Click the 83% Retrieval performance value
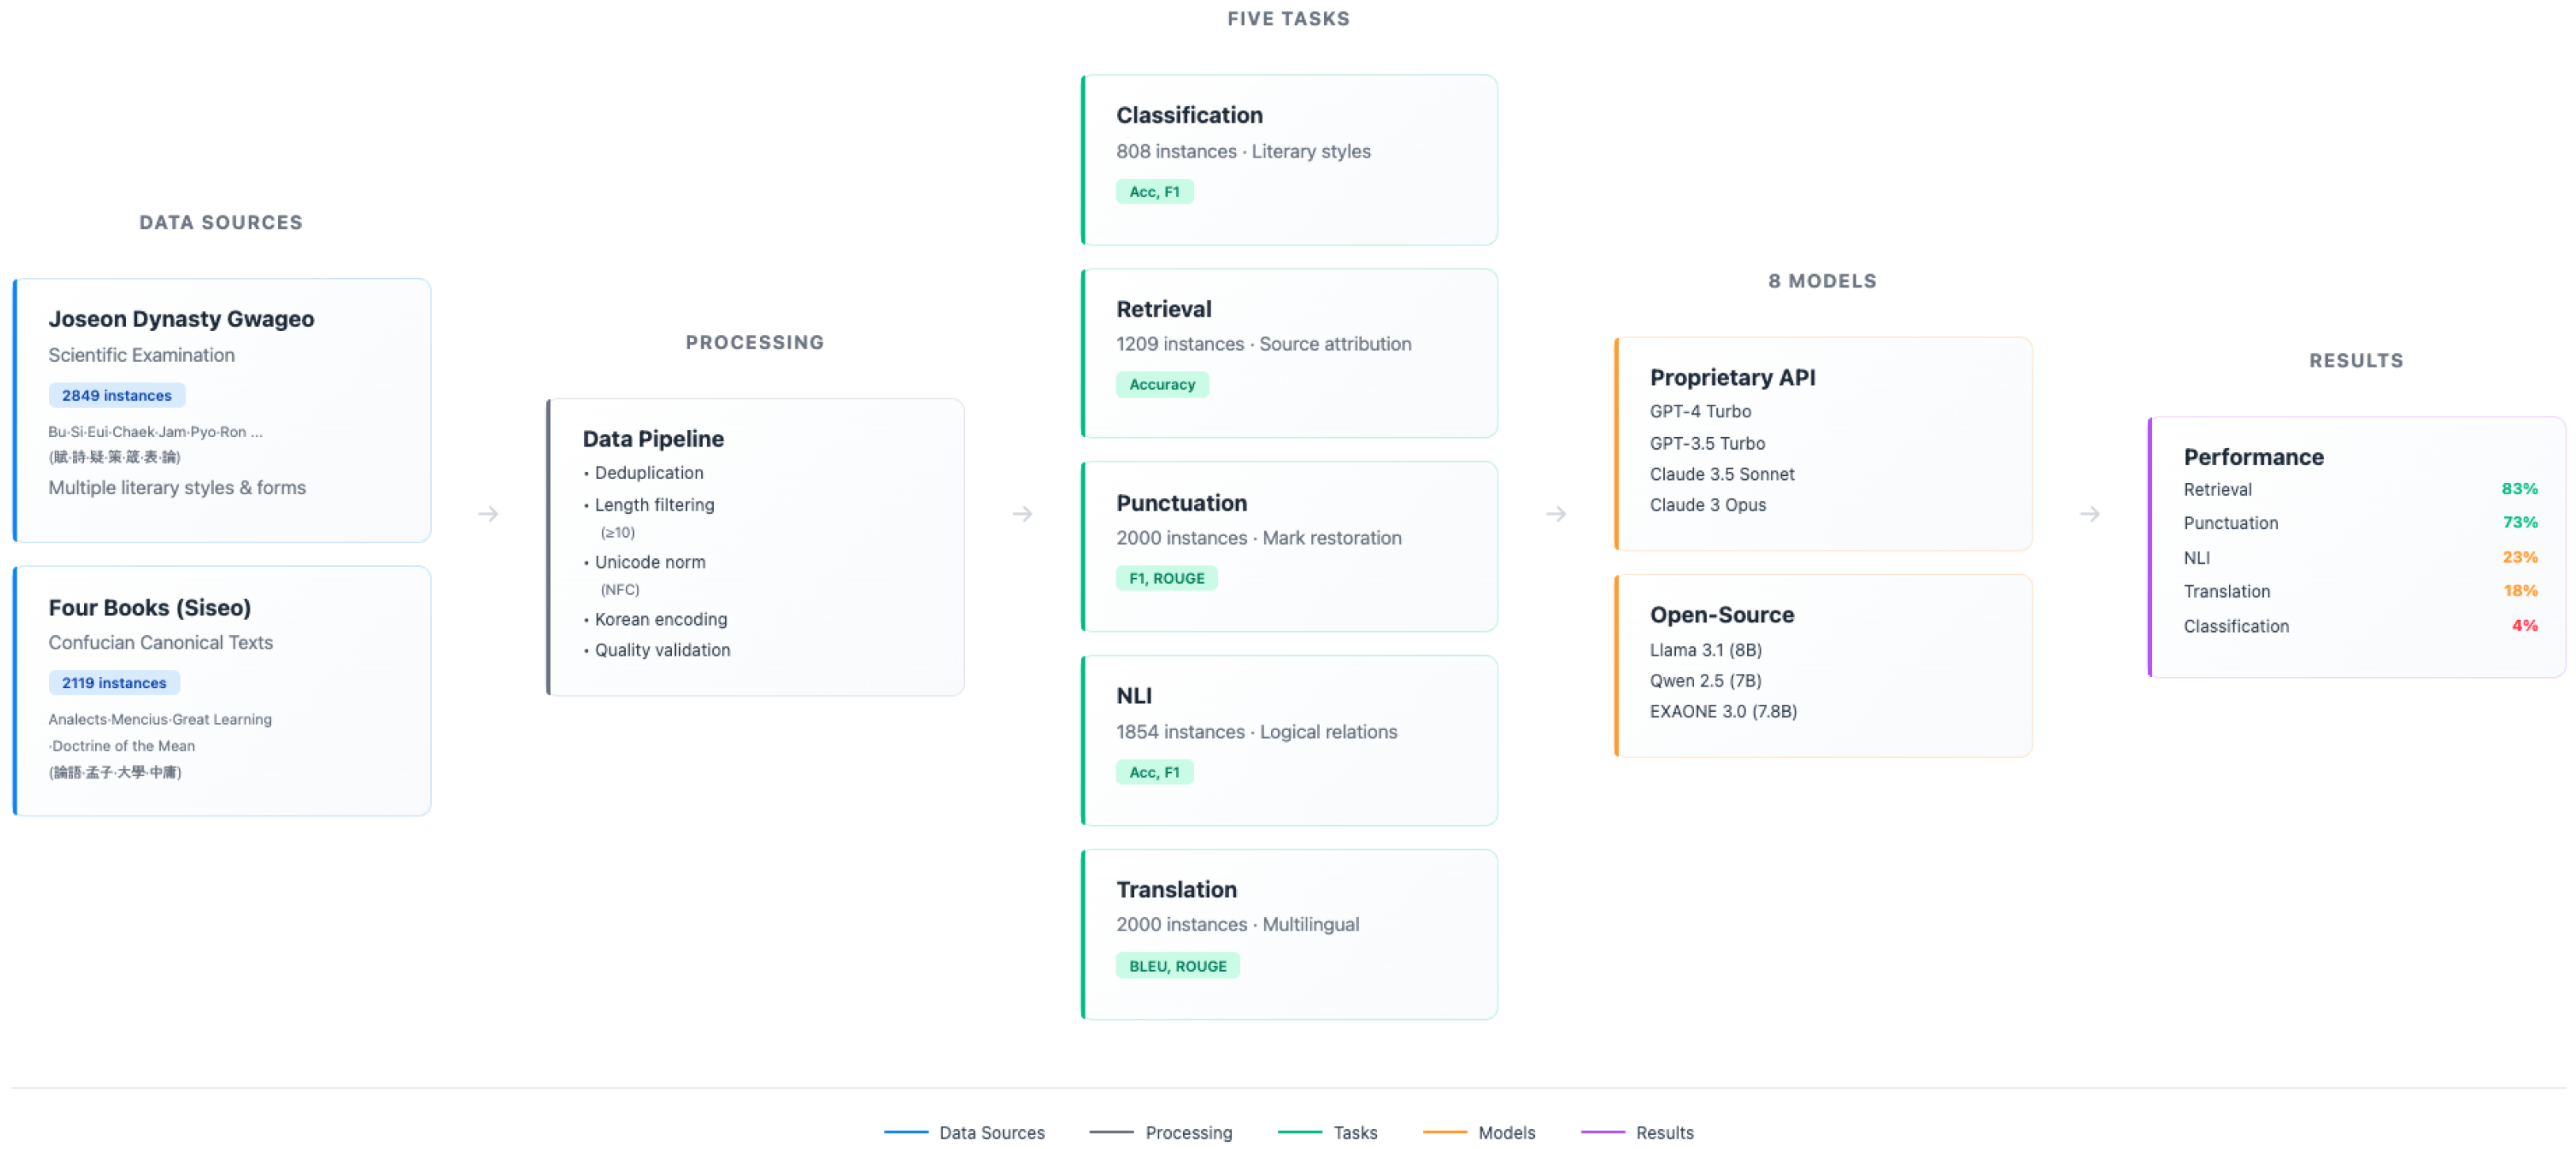The width and height of the screenshot is (2576, 1149). (x=2518, y=489)
